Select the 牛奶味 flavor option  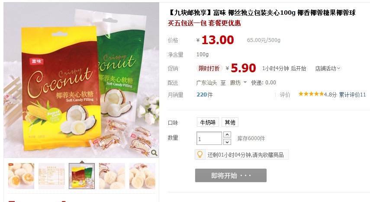coord(208,122)
